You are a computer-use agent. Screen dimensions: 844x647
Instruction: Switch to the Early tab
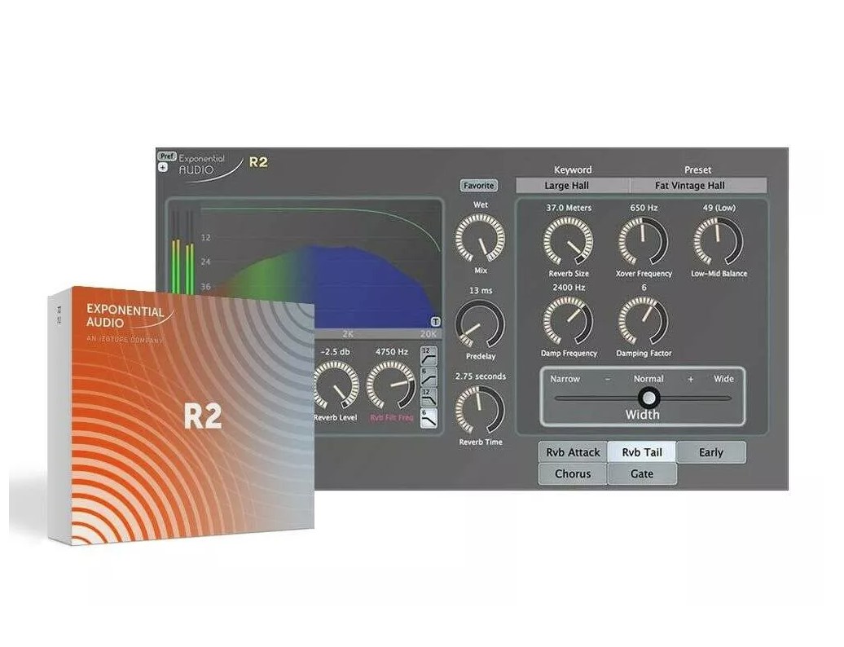[711, 453]
